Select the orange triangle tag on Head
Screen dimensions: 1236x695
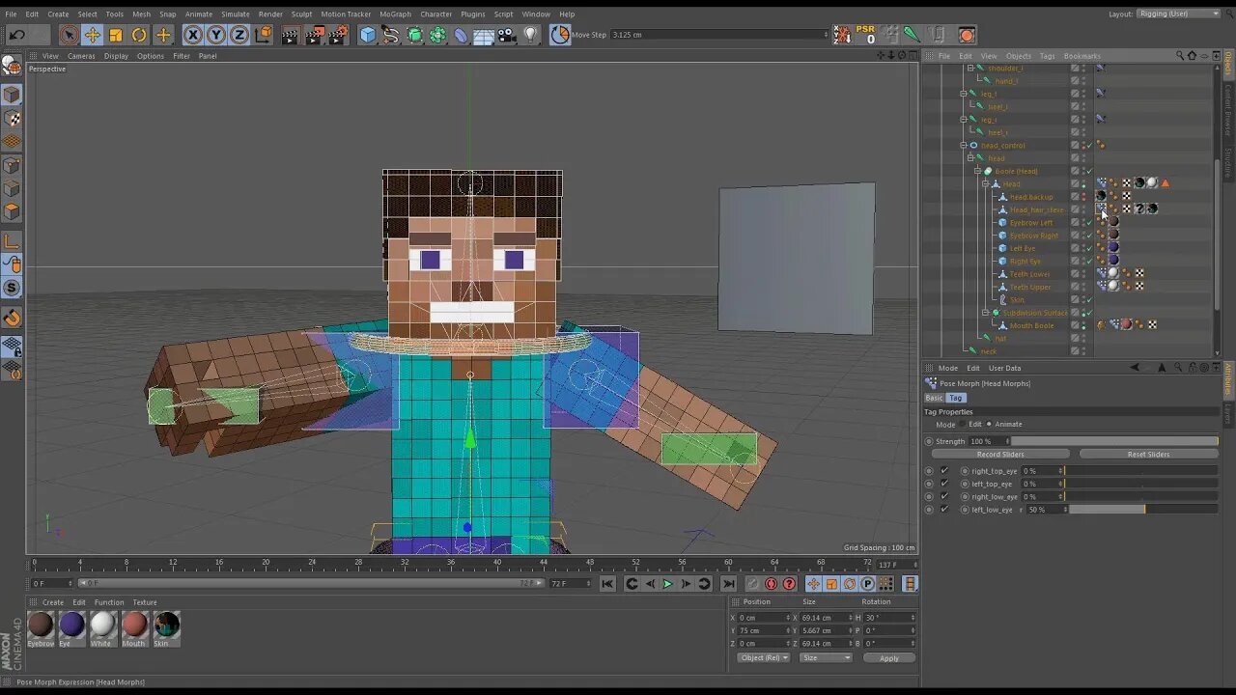[1165, 183]
